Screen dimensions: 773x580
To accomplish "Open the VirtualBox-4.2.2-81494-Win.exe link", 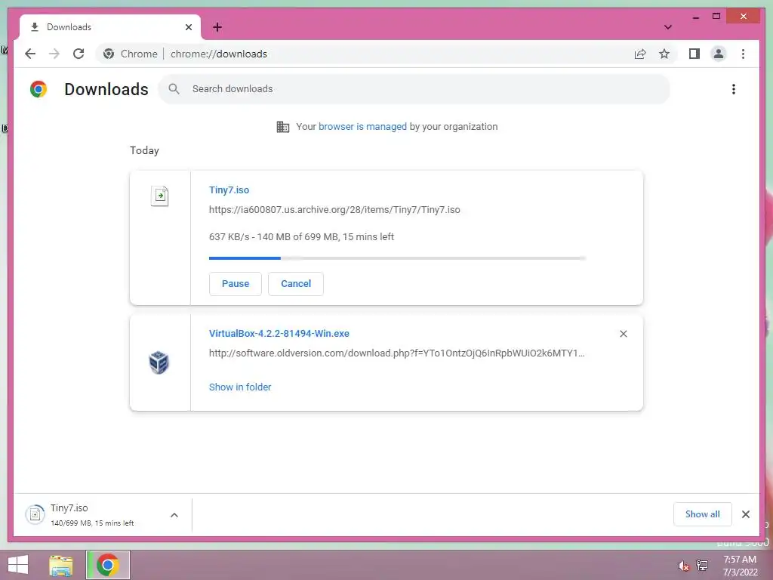I will coord(279,333).
